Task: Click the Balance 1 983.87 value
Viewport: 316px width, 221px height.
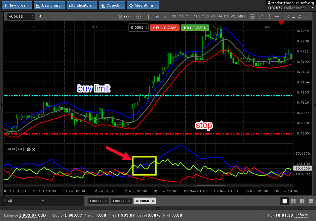Action: pos(28,215)
